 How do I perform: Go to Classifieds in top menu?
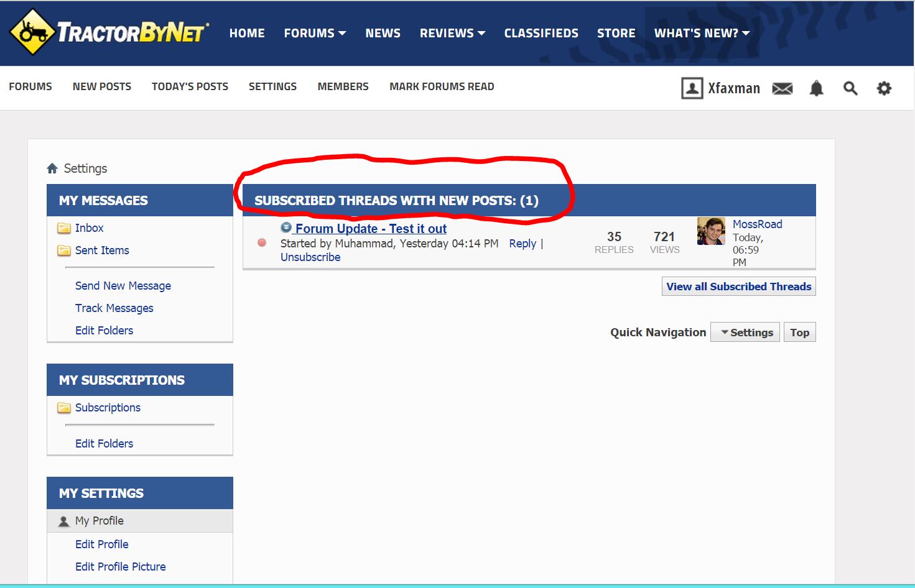click(541, 33)
